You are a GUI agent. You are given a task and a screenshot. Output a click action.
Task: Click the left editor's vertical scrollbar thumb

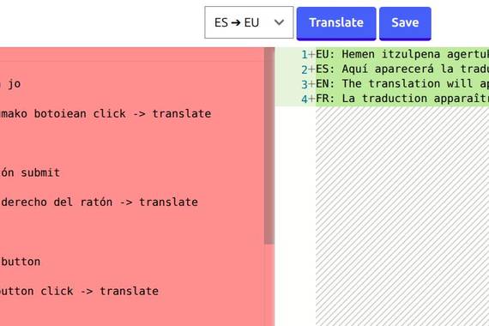pyautogui.click(x=269, y=146)
